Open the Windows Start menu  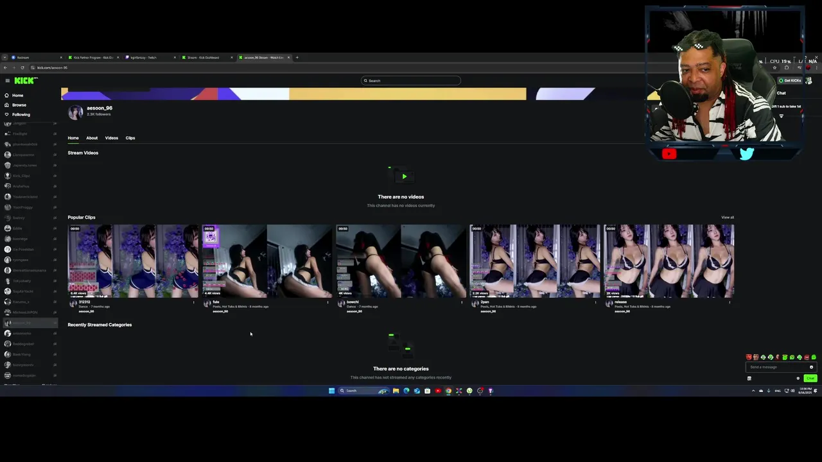pyautogui.click(x=331, y=390)
